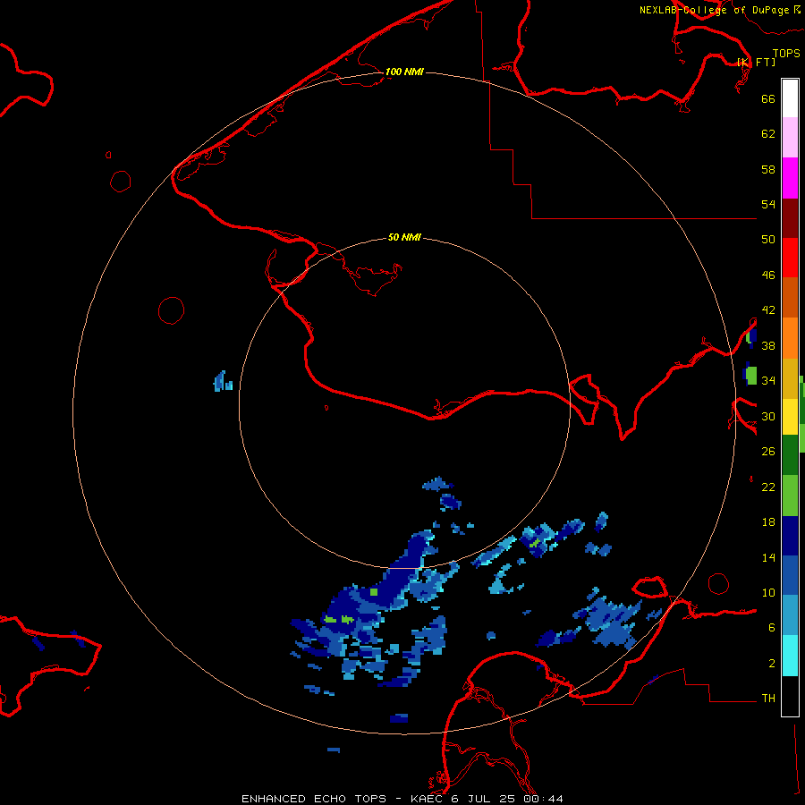Pick the bright red legend swatch
805x805 pixels.
tap(790, 258)
